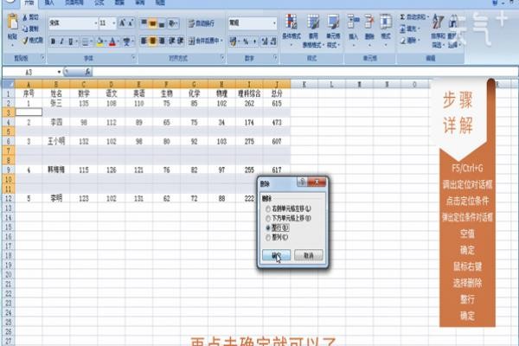Screen dimensions: 519x346
Task: Select the Entire column radio option
Action: click(268, 237)
